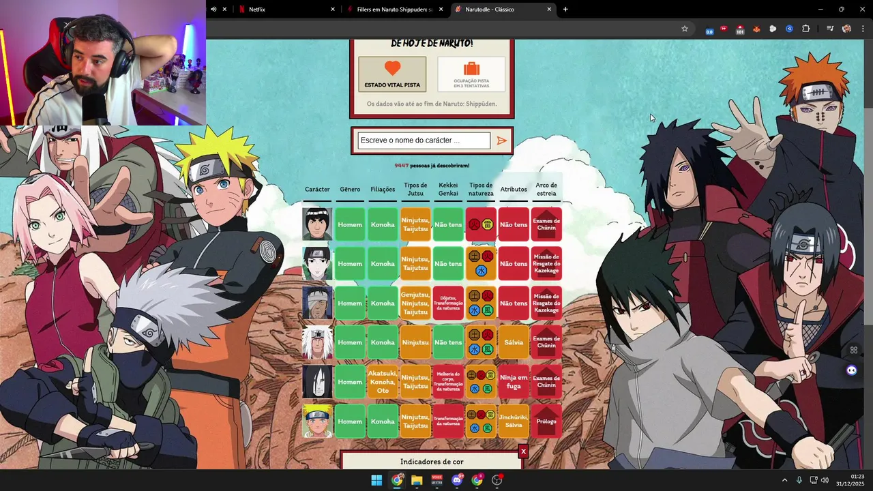The image size is (873, 491).
Task: Click the Orochimaru character portrait
Action: [317, 382]
